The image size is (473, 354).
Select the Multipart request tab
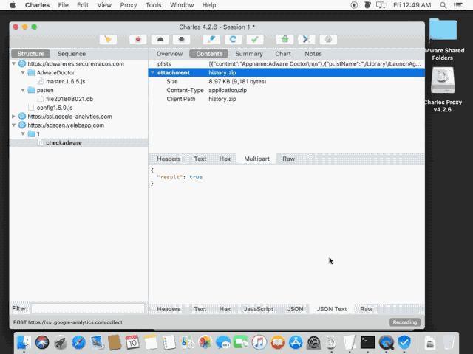coord(256,159)
